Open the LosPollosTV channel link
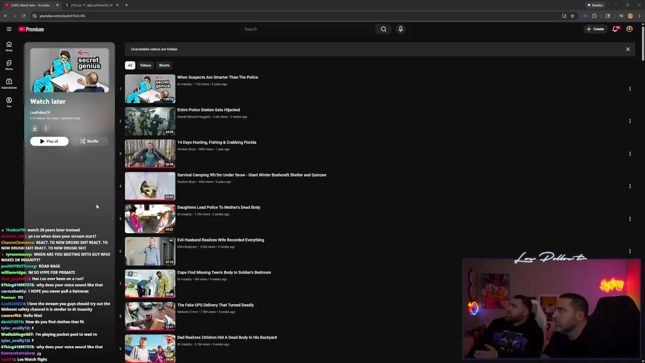 pos(40,112)
